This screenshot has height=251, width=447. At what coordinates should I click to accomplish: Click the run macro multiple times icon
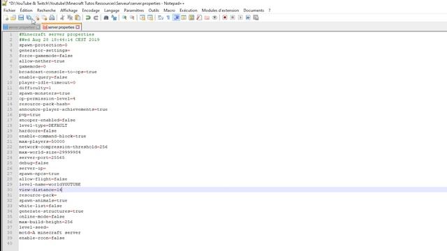point(248,17)
